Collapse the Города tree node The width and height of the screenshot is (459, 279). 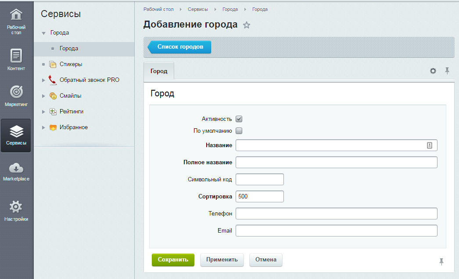point(43,33)
